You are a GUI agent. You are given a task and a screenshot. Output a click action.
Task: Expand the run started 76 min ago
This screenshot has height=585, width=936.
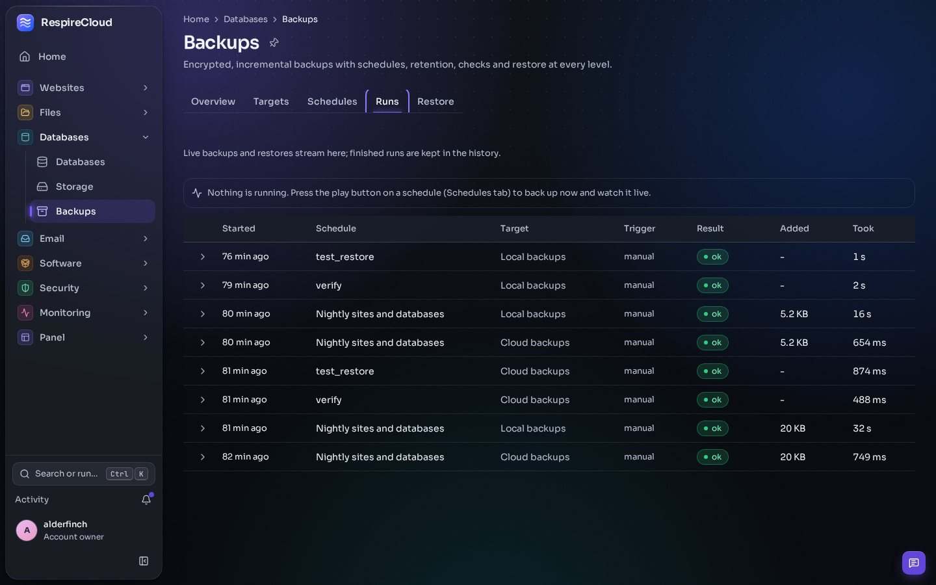203,257
